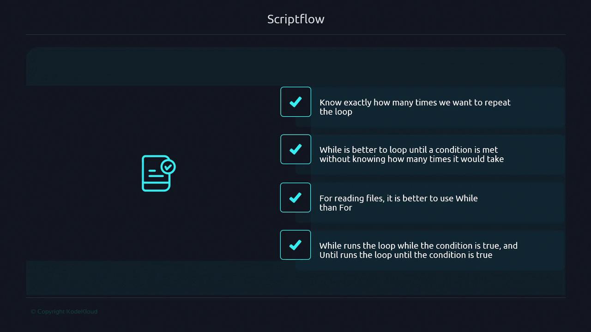591x332 pixels.
Task: Click the document with checkmark icon
Action: (x=156, y=174)
